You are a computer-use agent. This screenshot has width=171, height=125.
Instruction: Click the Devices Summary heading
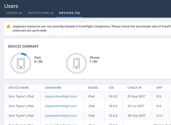point(23,47)
